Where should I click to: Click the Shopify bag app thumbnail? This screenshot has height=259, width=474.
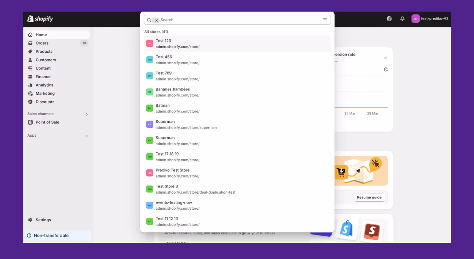click(x=347, y=229)
